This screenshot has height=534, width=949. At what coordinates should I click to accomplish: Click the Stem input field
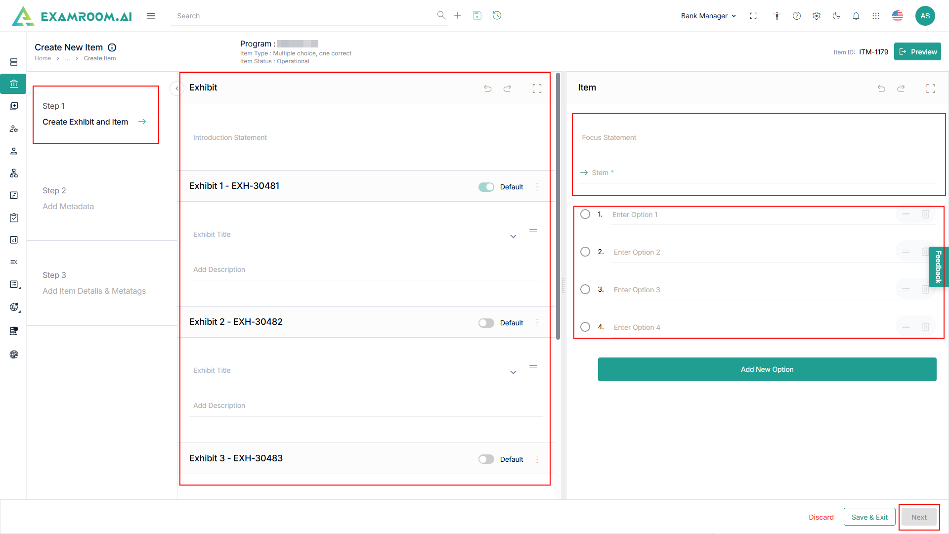(761, 173)
